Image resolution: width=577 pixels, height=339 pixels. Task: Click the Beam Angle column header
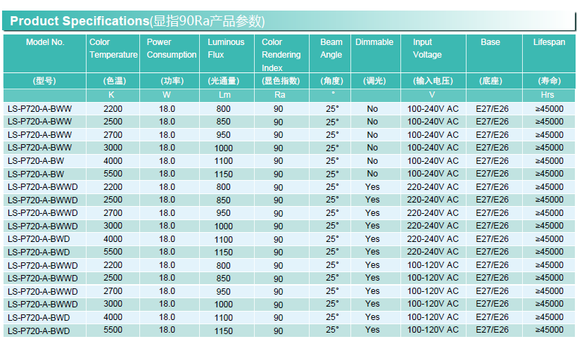pos(331,49)
